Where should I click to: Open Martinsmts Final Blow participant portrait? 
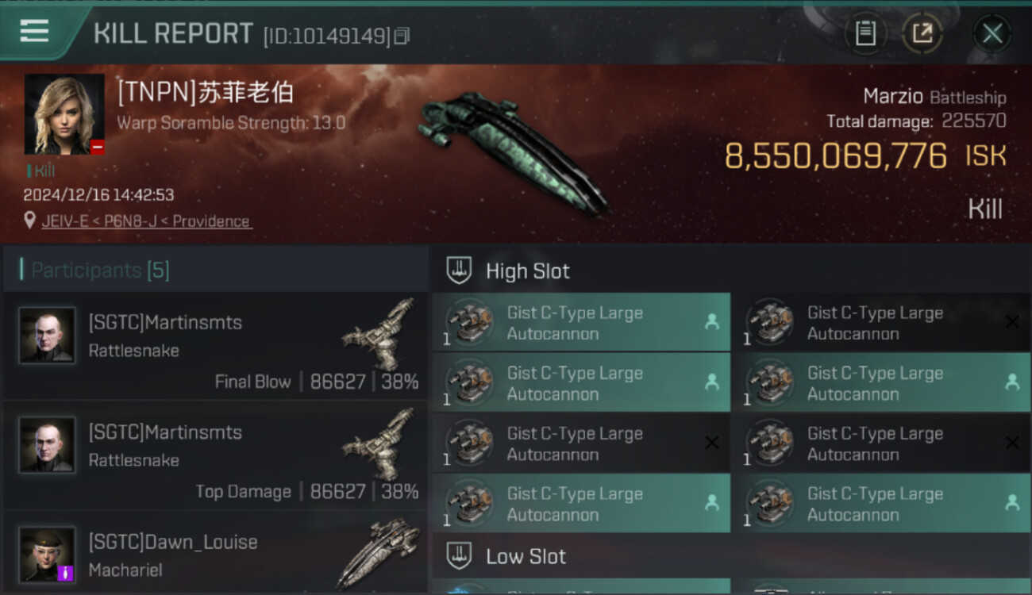[48, 336]
